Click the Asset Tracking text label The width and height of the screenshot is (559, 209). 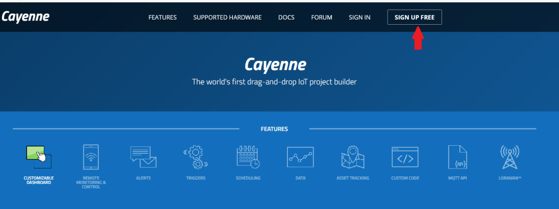[353, 178]
